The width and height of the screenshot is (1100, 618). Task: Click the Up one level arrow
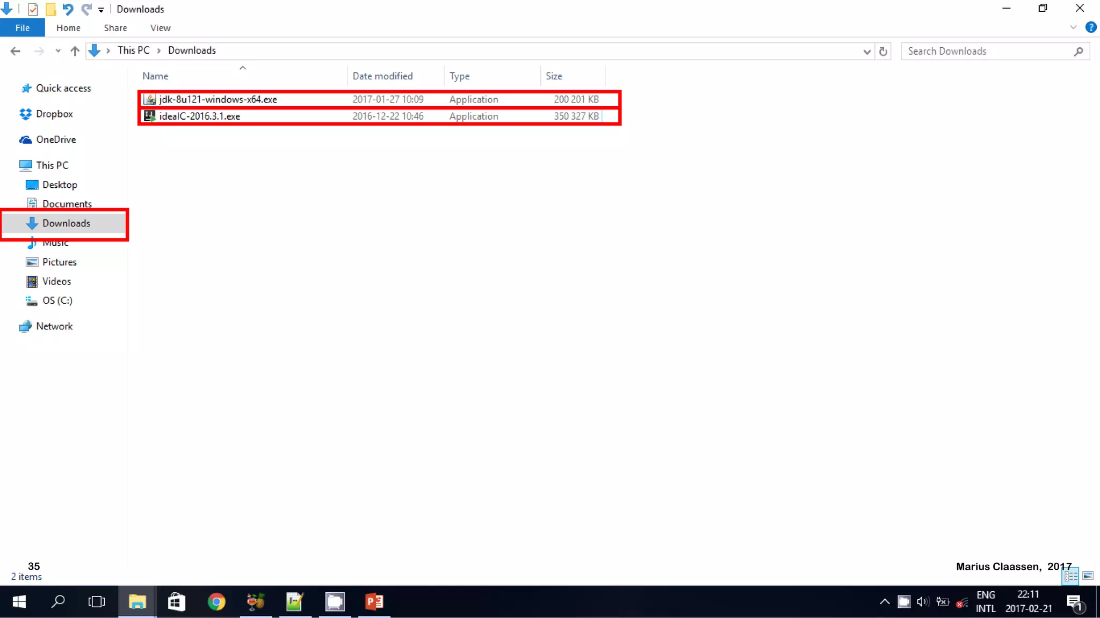[x=75, y=51]
